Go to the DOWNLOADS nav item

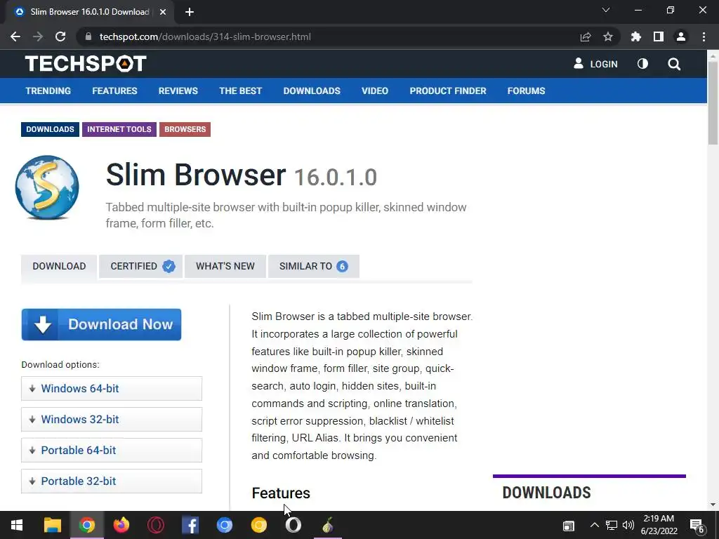(312, 91)
